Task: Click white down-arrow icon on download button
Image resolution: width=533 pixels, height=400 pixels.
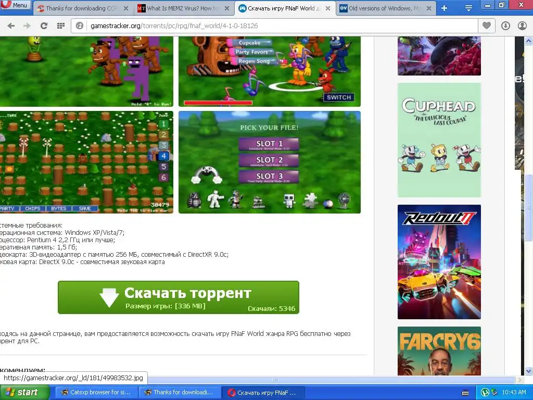Action: (109, 297)
